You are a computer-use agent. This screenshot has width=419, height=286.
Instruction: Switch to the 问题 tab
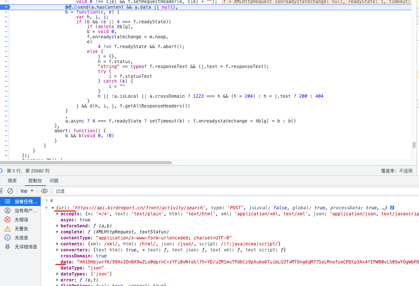click(54, 181)
